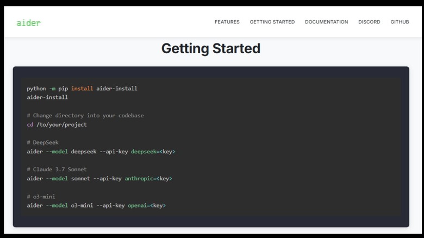Click the standalone aider-install command line

pos(47,97)
